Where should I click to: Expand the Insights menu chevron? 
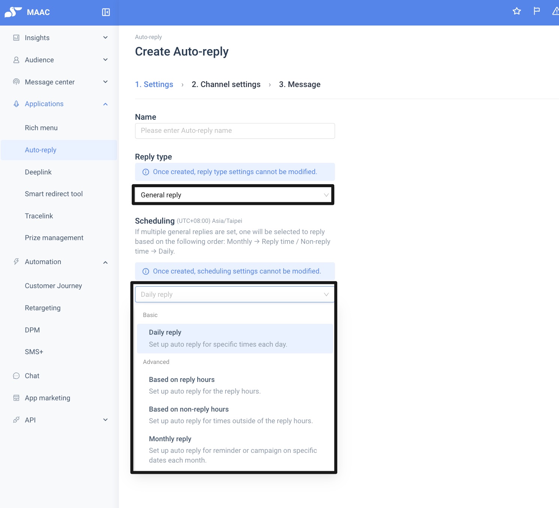(105, 38)
